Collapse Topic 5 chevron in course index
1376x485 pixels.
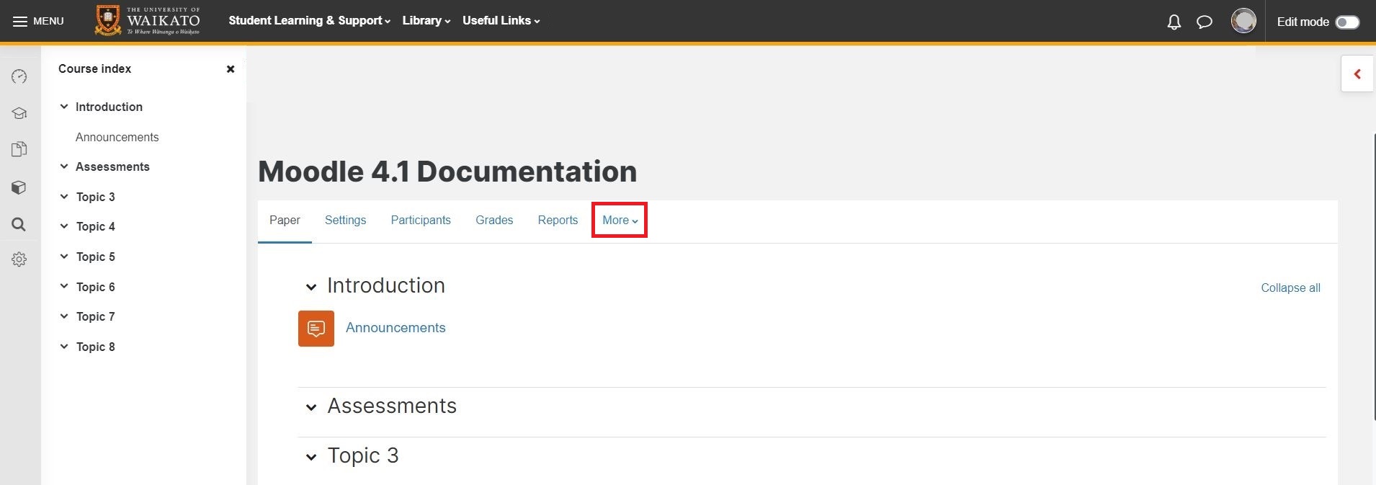pos(64,257)
